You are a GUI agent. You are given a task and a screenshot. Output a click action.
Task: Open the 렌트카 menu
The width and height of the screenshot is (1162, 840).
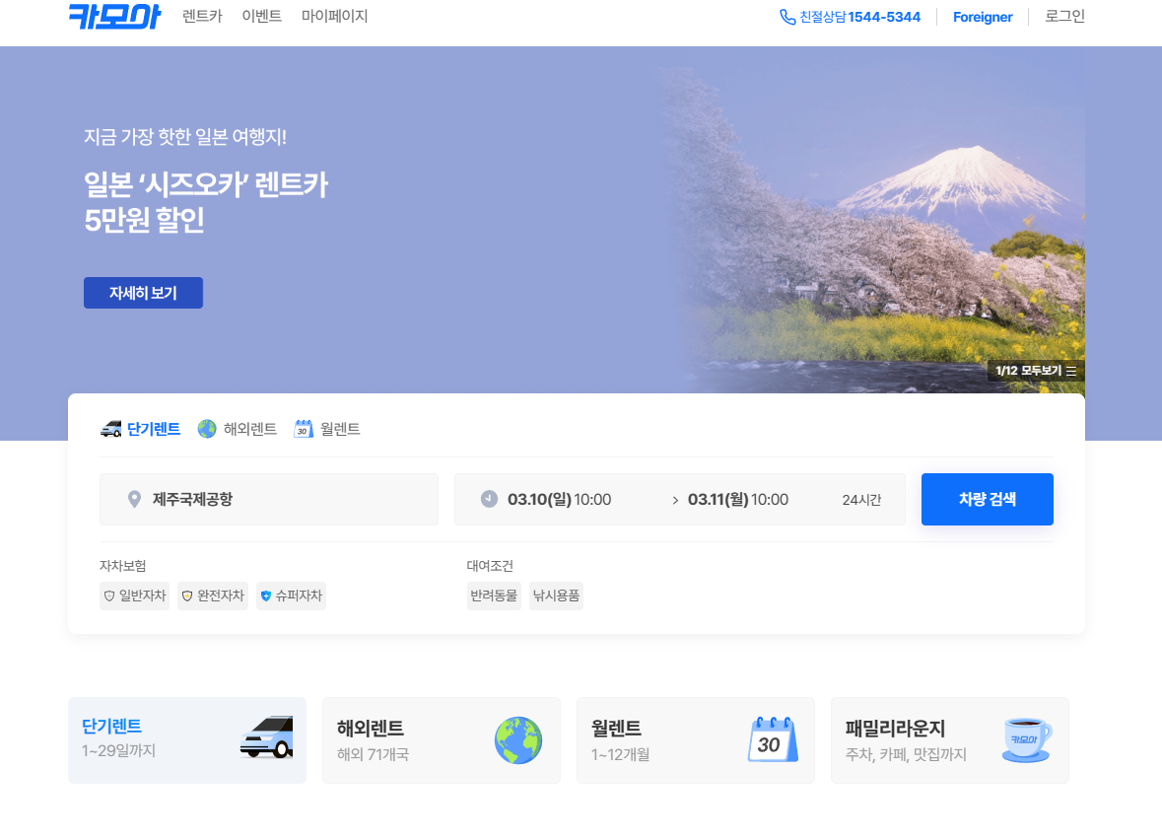point(202,17)
